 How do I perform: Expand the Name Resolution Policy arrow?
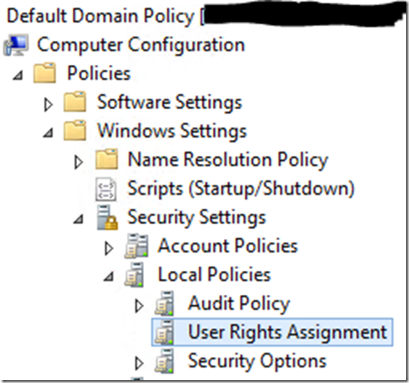78,162
